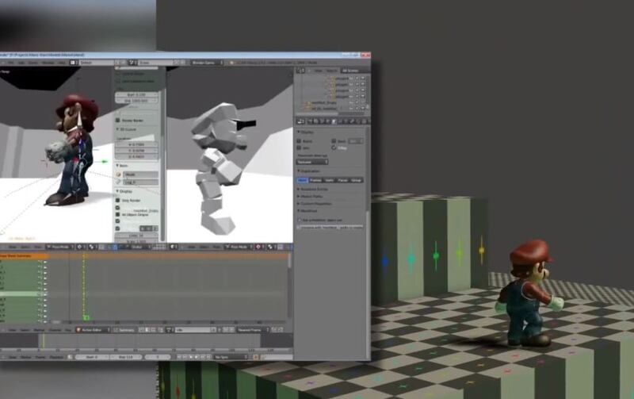
Task: Click the 3D cursor X location field
Action: click(x=136, y=144)
